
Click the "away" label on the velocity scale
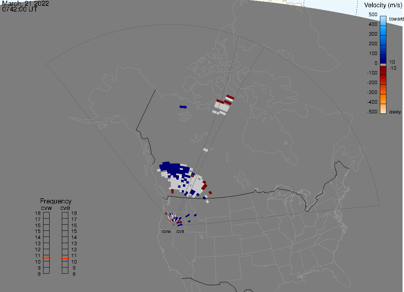(395, 112)
